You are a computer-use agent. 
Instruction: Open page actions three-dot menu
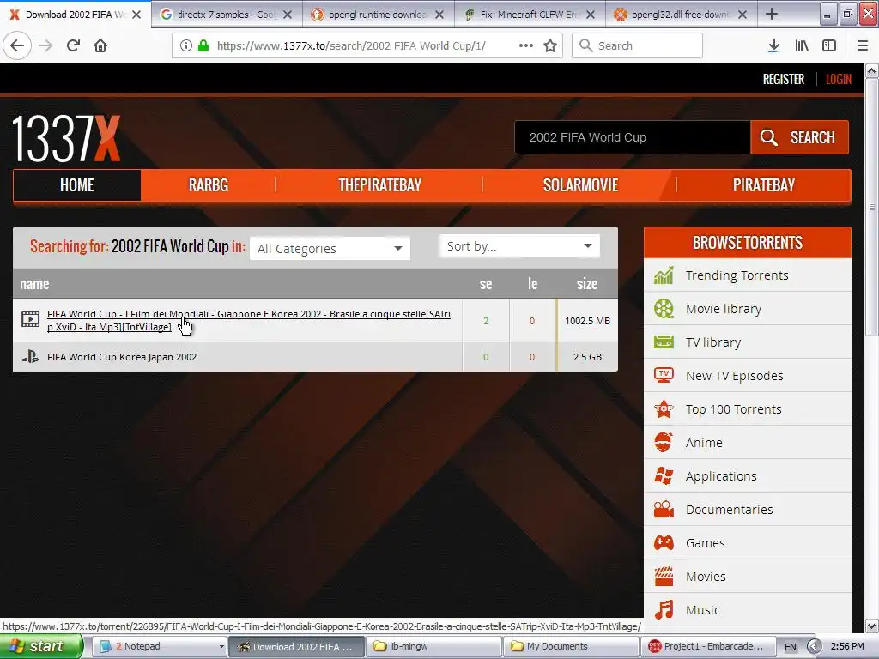pyautogui.click(x=526, y=45)
